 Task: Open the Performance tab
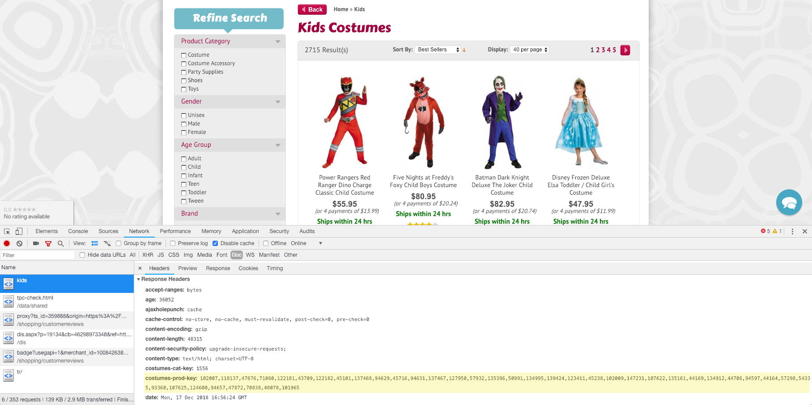(x=175, y=231)
